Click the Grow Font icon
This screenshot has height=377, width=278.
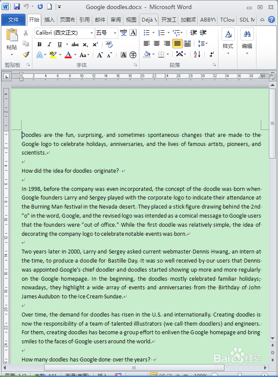(x=100, y=55)
